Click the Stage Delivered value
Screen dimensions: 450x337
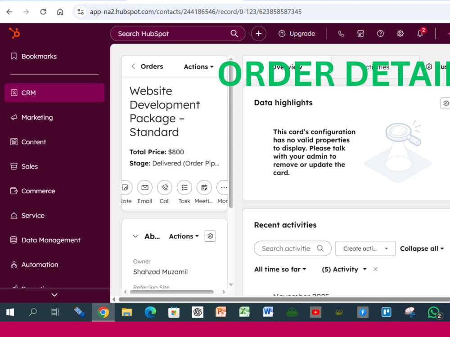click(186, 164)
